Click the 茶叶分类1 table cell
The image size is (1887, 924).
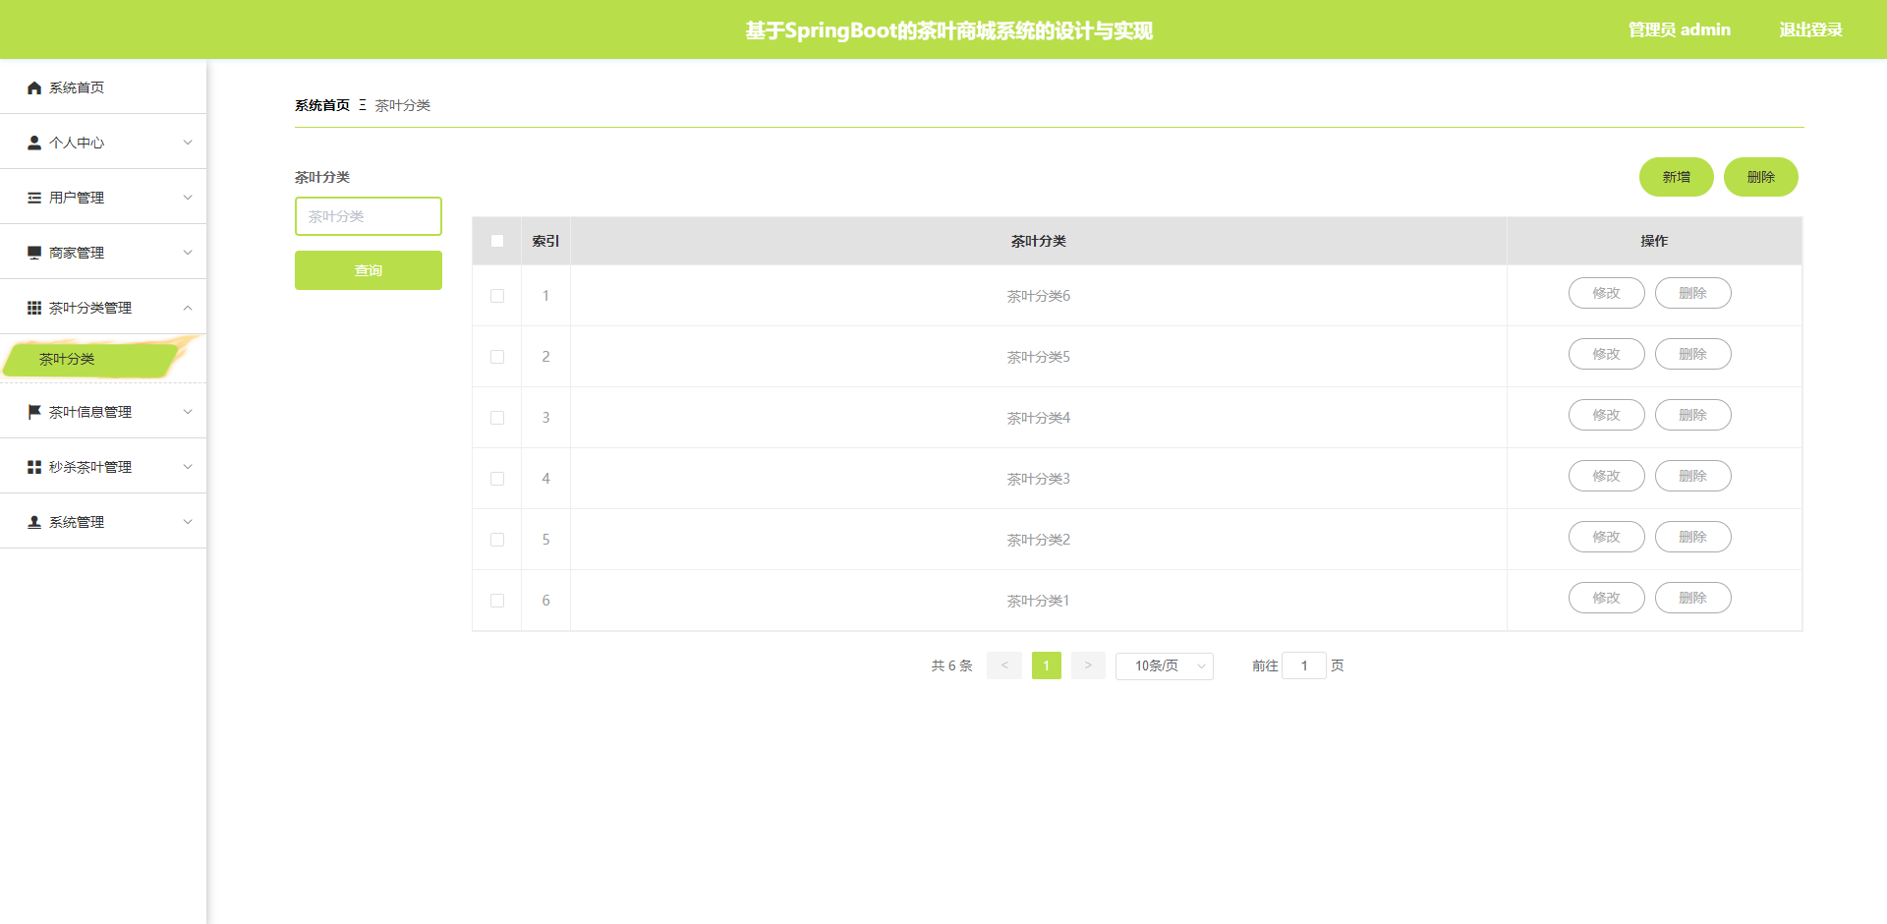click(1039, 601)
